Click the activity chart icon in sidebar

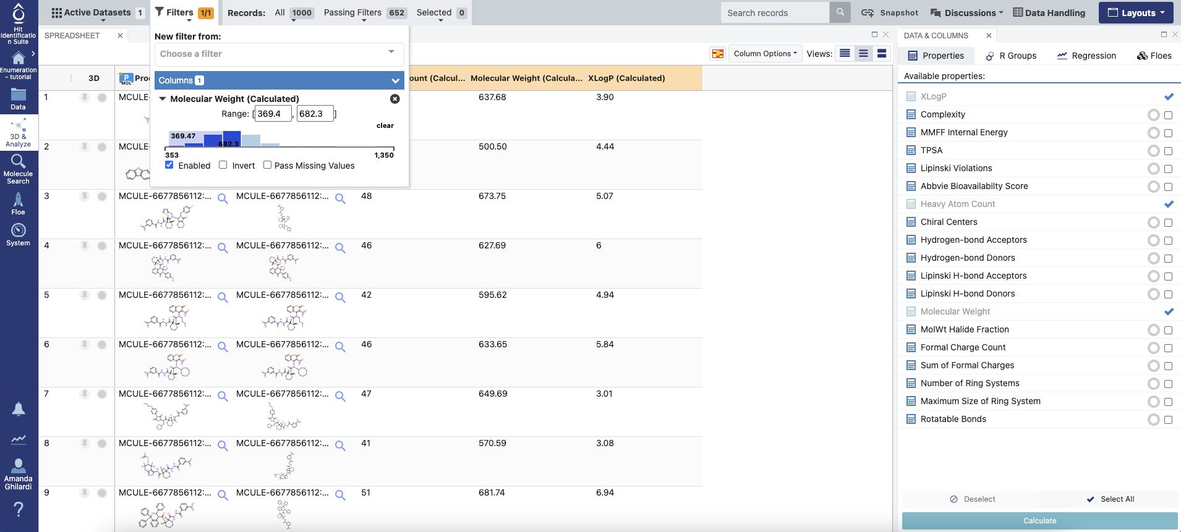19,439
